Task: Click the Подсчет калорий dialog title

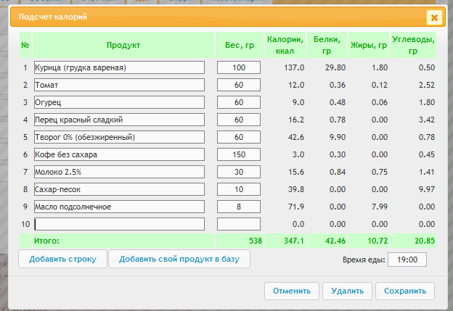Action: click(x=52, y=17)
